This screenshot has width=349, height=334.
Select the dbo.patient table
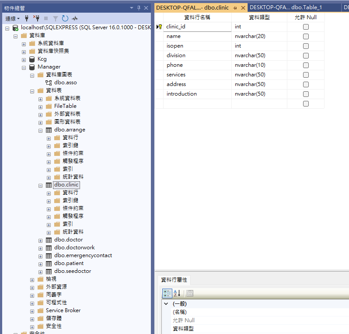tap(69, 263)
